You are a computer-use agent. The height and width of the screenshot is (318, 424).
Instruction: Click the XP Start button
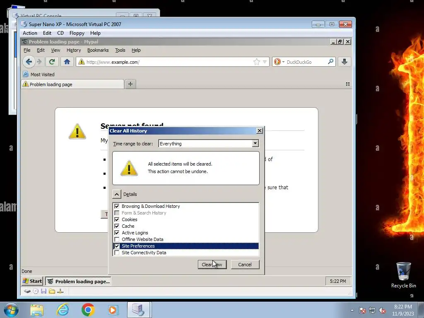click(32, 281)
